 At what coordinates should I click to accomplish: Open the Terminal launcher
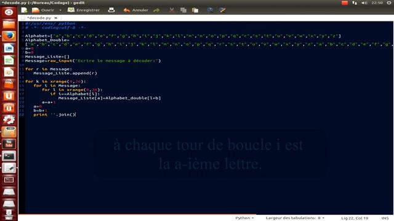point(9,156)
